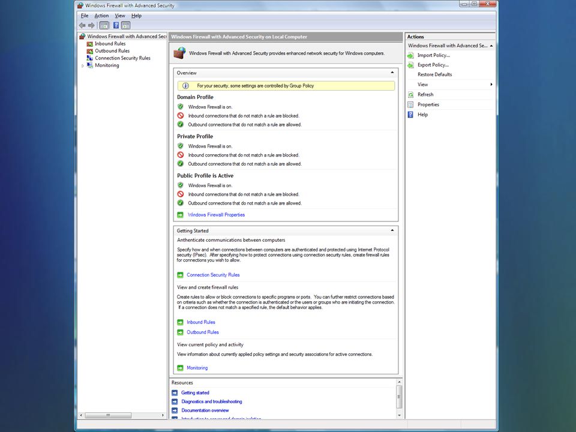Open the Monitoring link under View current policy
Screen dimensions: 576x432
coord(197,368)
